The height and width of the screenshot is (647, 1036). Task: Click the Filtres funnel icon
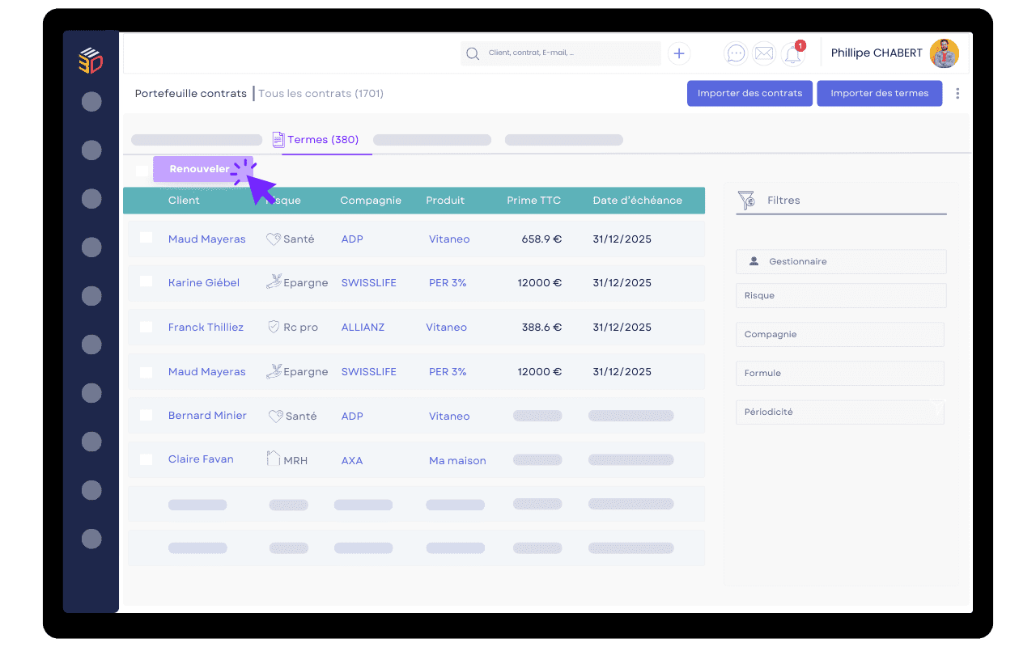pos(745,200)
